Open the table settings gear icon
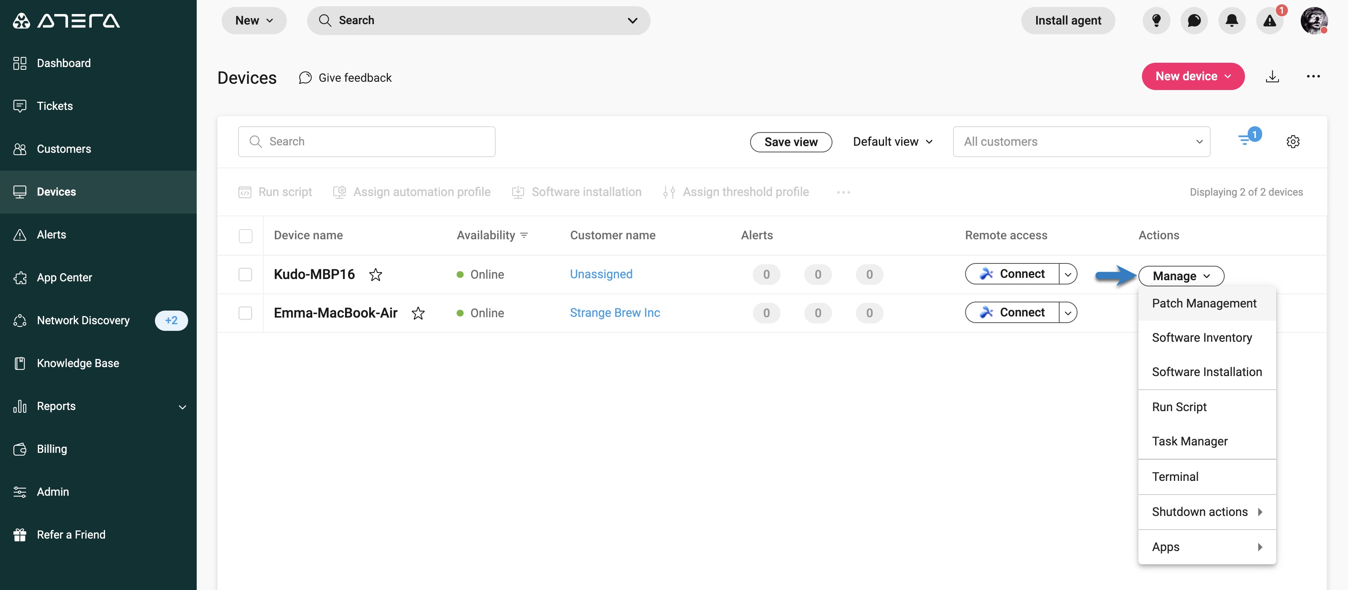Viewport: 1348px width, 590px height. pyautogui.click(x=1293, y=141)
